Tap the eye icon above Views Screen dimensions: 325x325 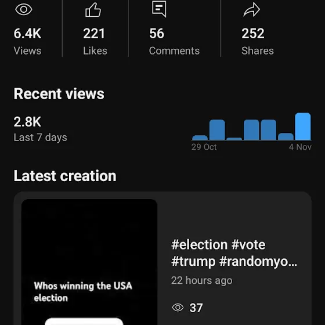tap(24, 9)
